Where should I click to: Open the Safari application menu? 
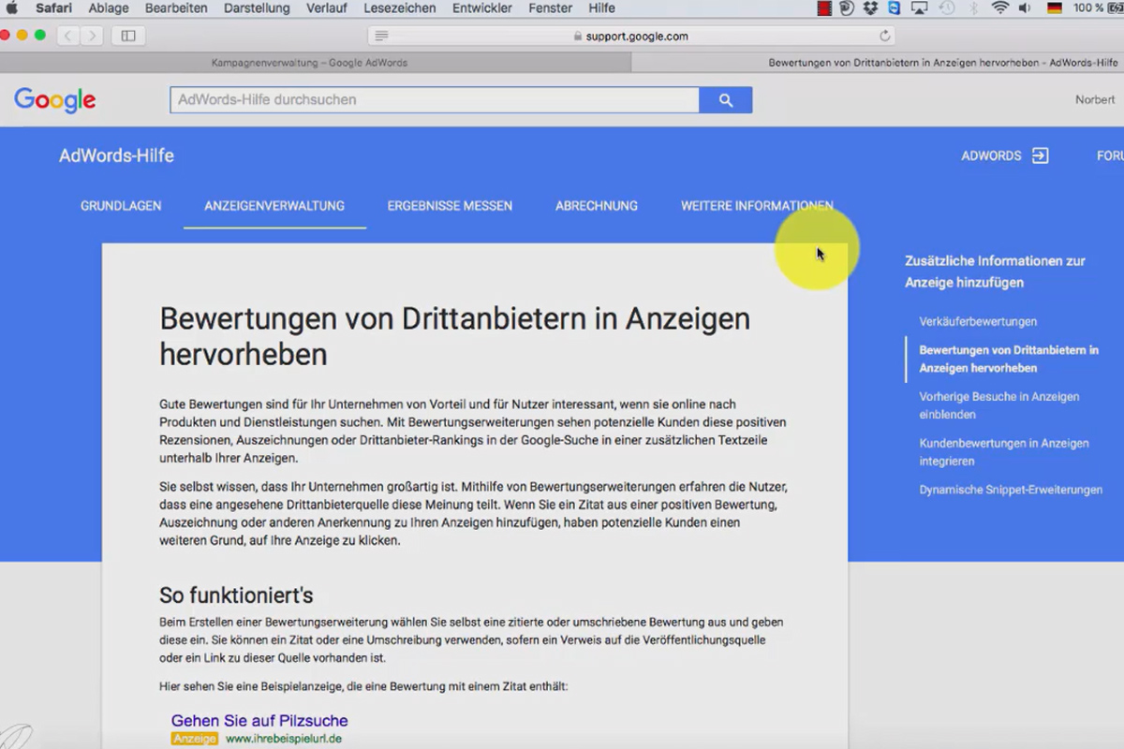53,8
